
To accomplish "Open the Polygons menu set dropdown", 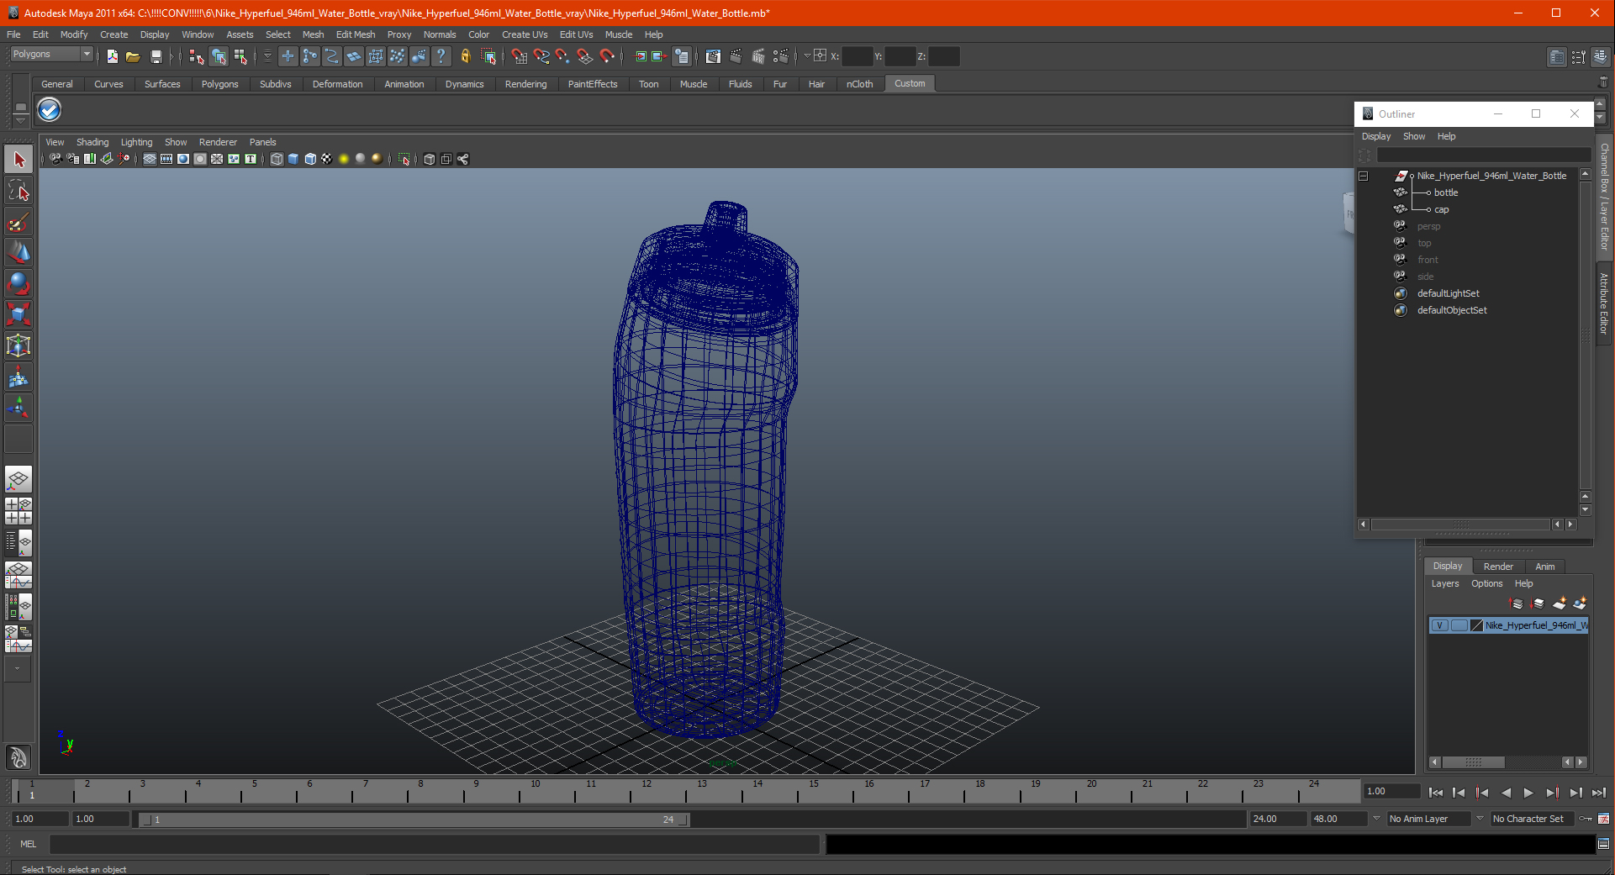I will (x=51, y=54).
